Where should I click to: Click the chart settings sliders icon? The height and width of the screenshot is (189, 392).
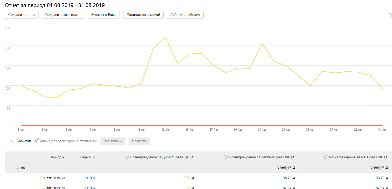click(390, 15)
